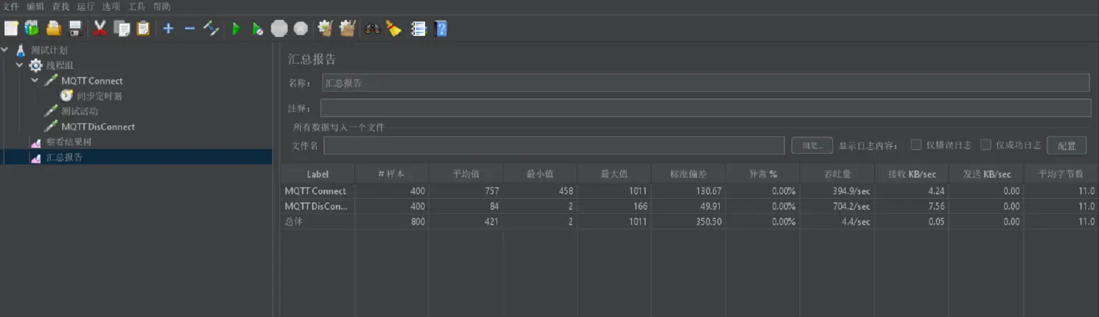
Task: Open the 工具 menu
Action: point(137,6)
